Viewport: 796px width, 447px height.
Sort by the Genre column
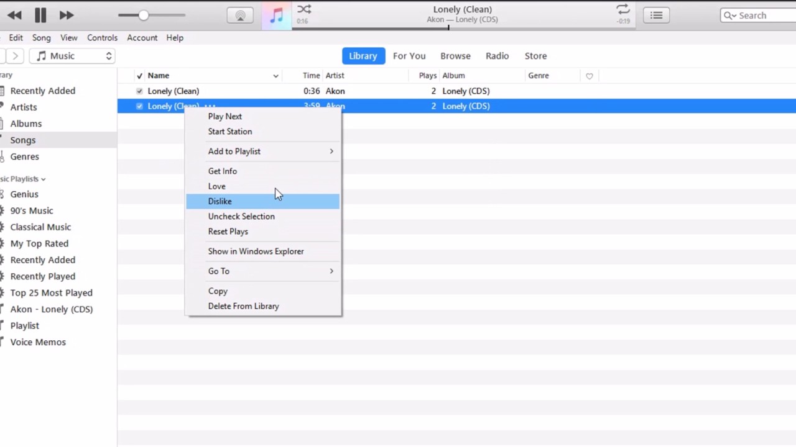539,76
